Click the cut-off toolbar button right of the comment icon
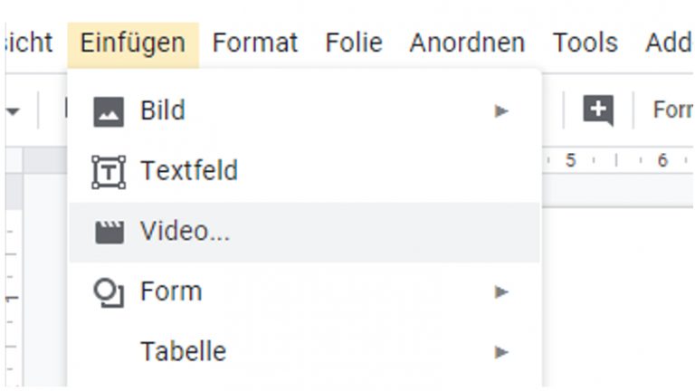The width and height of the screenshot is (695, 391). [673, 110]
